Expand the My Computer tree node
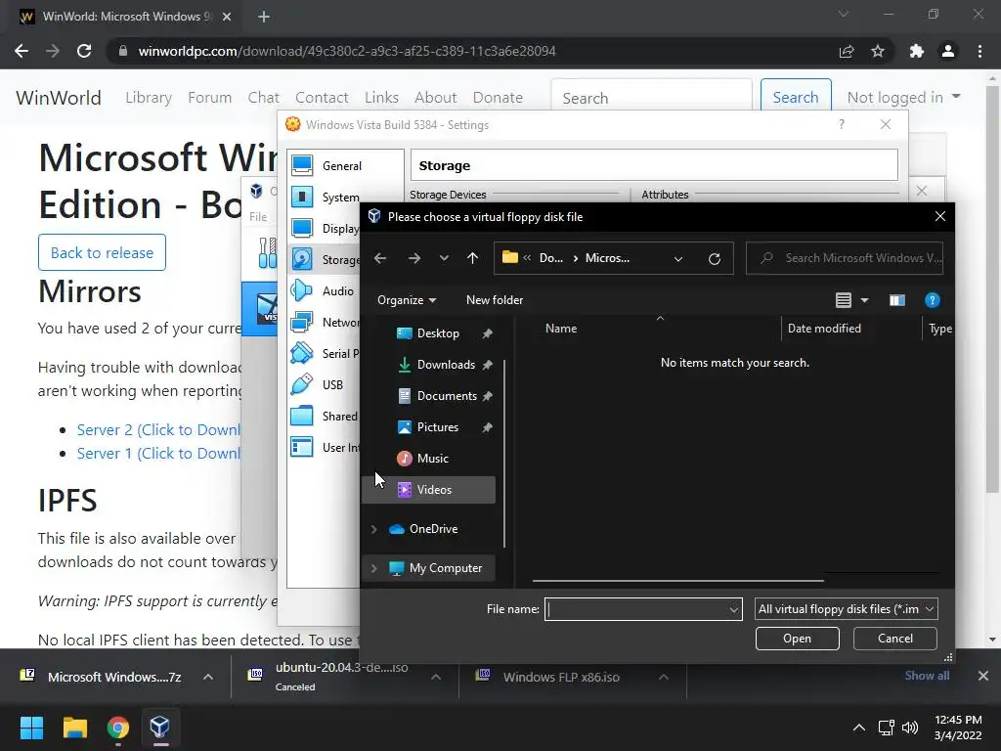This screenshot has width=1001, height=751. coord(374,568)
